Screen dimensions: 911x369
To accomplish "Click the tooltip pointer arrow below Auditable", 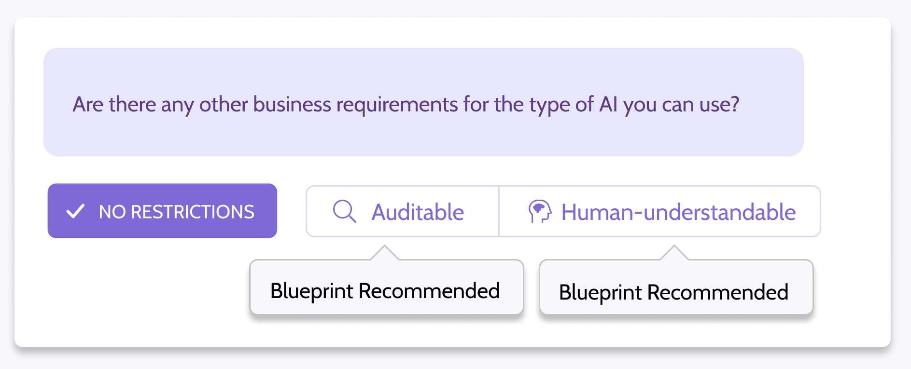I will coord(384,253).
